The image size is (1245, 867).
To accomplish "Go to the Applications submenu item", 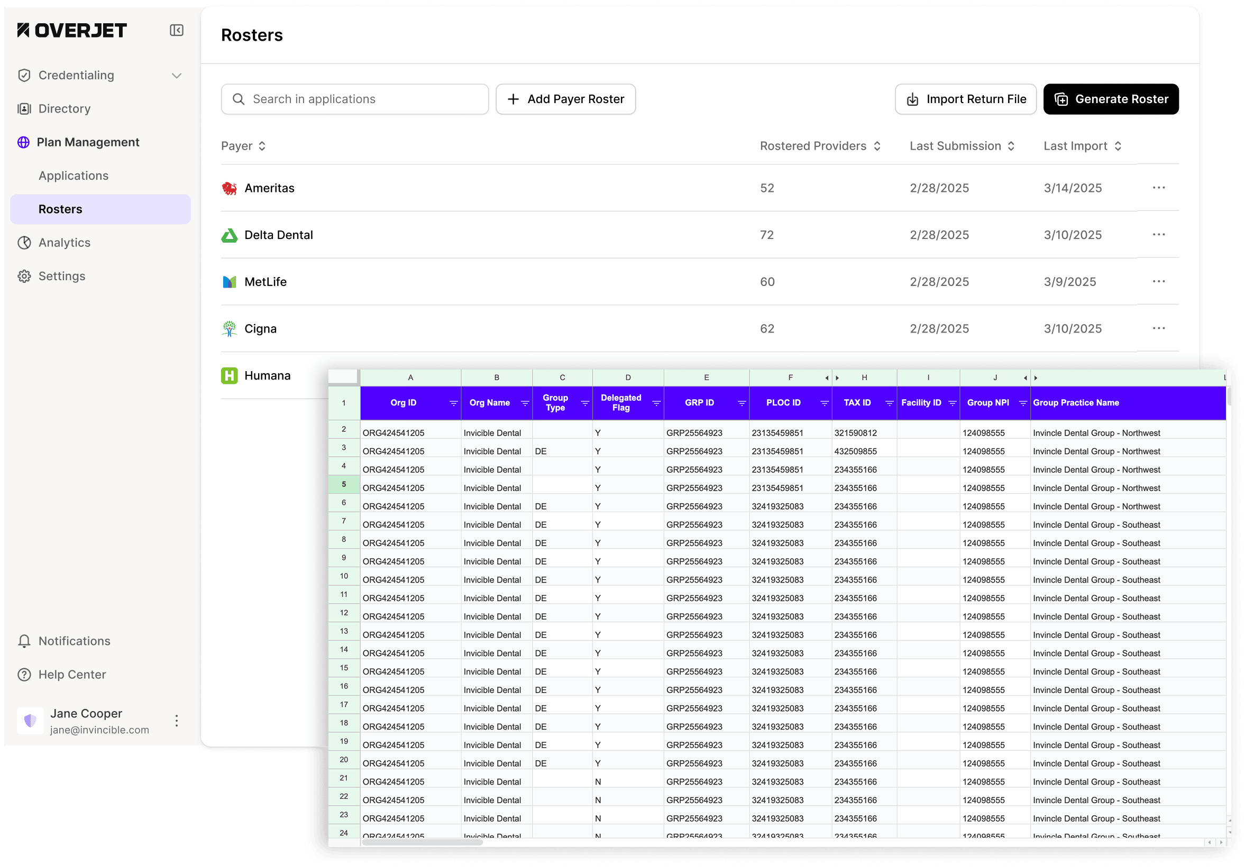I will click(x=73, y=176).
